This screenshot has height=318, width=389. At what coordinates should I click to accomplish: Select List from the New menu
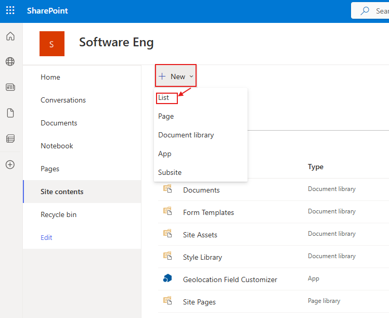pyautogui.click(x=164, y=98)
